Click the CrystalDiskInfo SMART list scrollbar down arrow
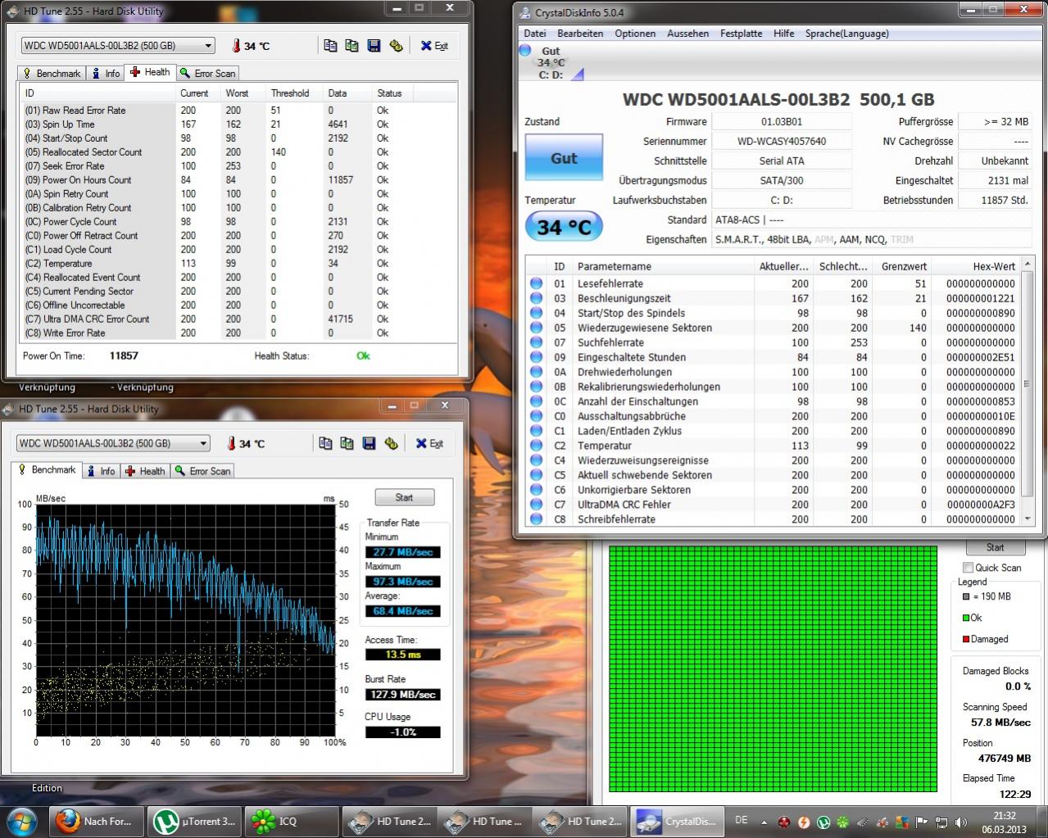 (x=1028, y=519)
